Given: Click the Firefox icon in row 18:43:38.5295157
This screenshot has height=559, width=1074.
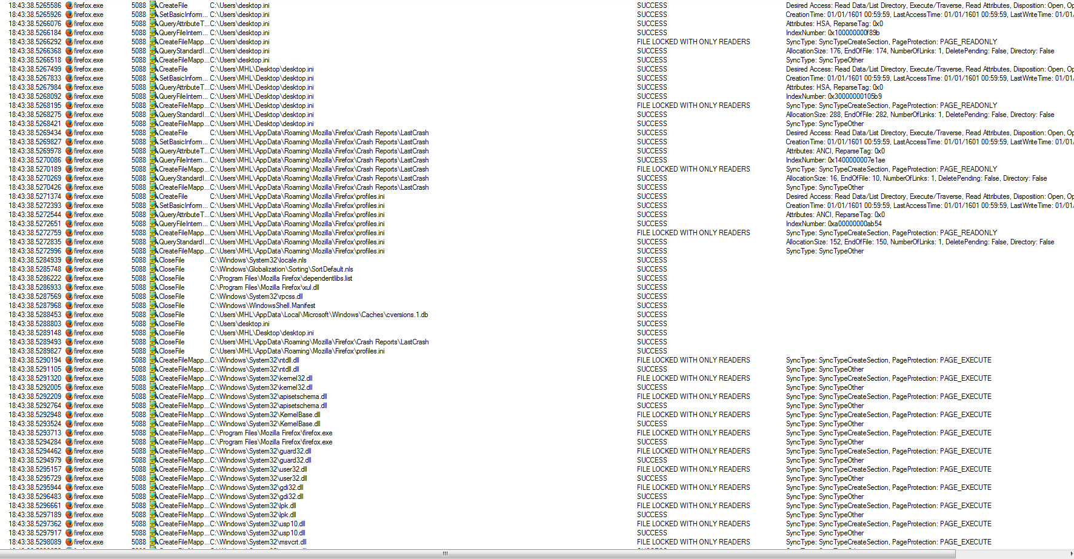Looking at the screenshot, I should click(69, 469).
